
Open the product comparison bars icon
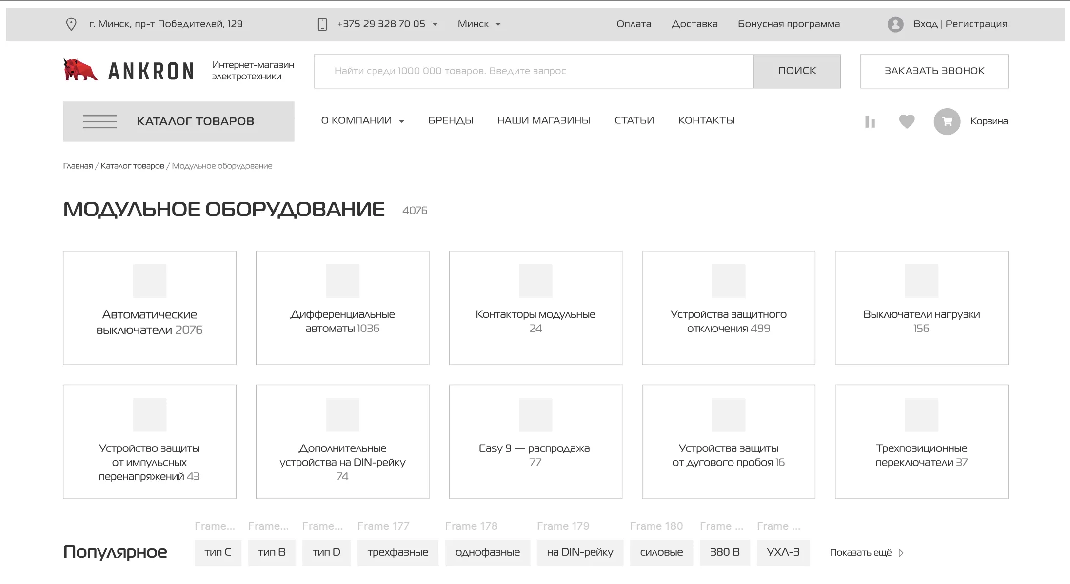click(870, 121)
